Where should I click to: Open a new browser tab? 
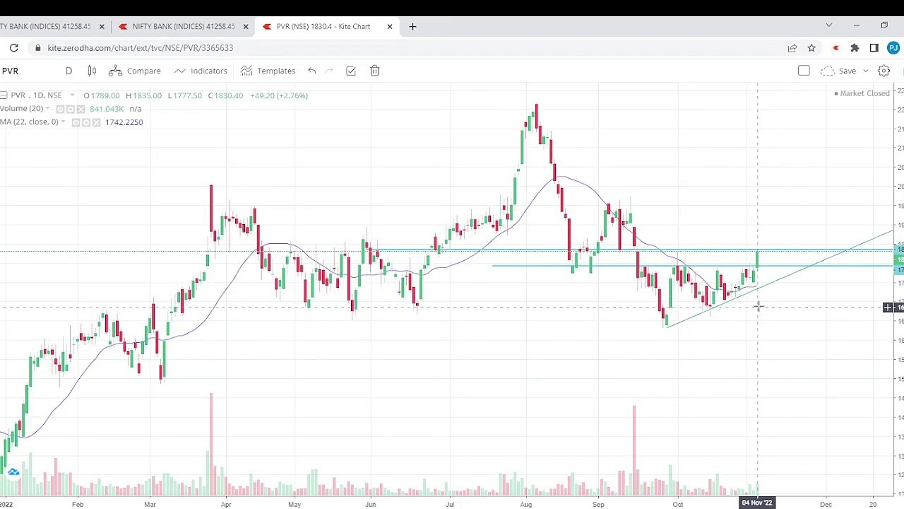click(412, 26)
